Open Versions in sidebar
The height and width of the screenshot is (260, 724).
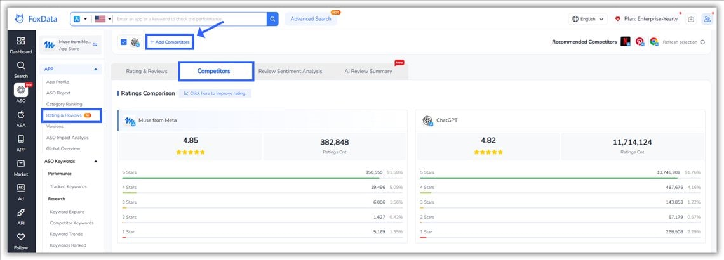point(55,126)
